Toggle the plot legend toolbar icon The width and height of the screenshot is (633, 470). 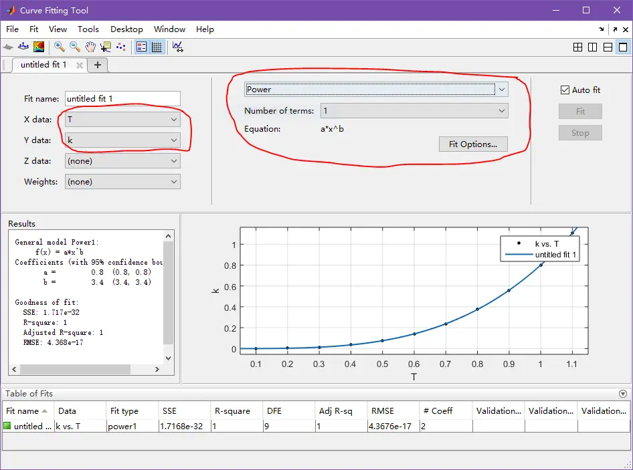point(142,47)
